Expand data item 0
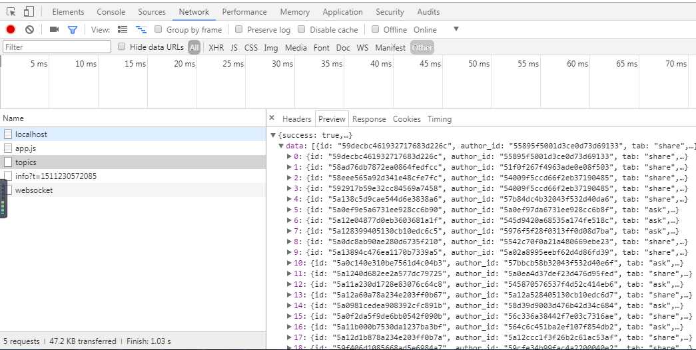696x350 pixels. pyautogui.click(x=290, y=156)
